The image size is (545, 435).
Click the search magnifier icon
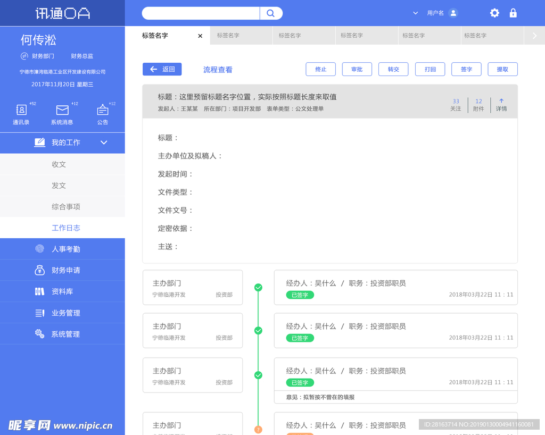coord(270,13)
